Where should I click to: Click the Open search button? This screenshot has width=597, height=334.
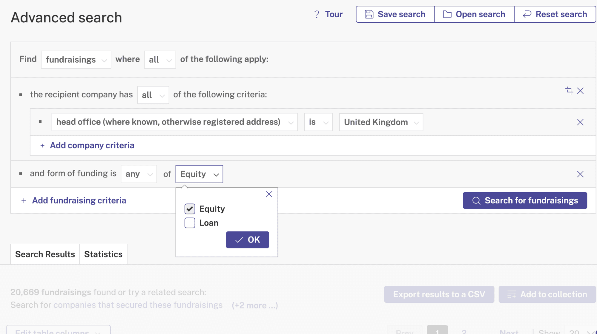[x=474, y=14]
